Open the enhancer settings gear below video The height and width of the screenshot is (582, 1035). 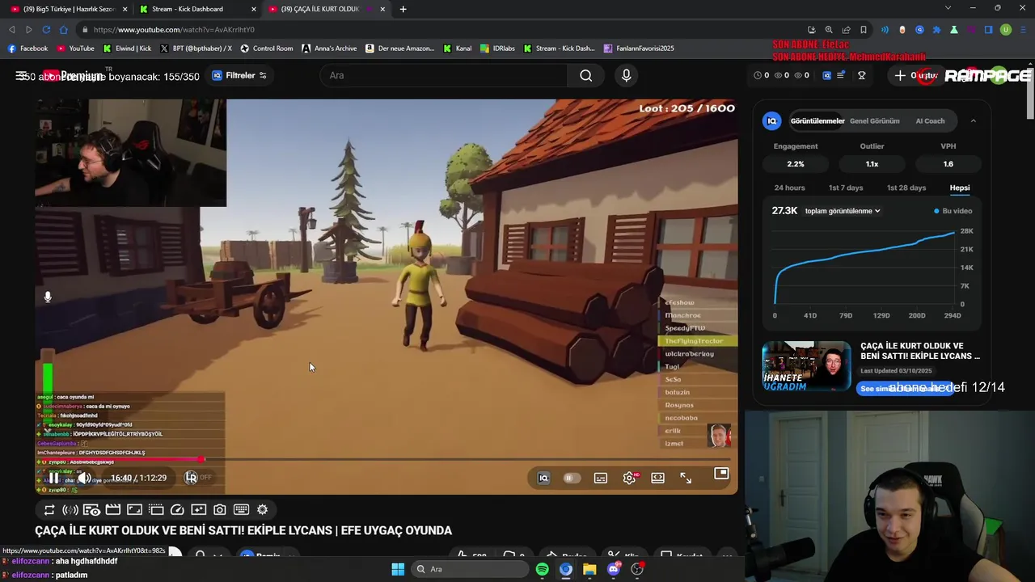[262, 509]
